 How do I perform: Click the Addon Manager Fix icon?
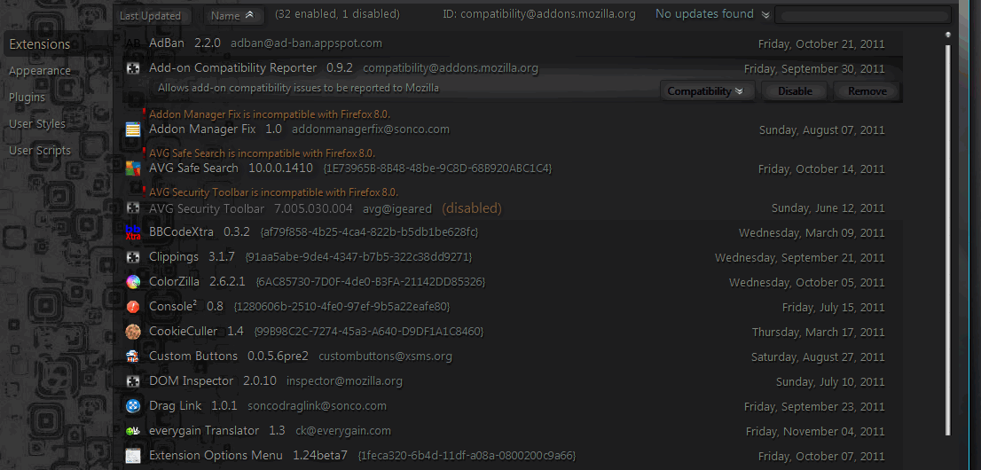pyautogui.click(x=133, y=129)
